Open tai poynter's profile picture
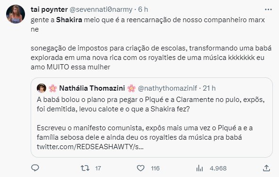279x177 pixels. pos(16,14)
